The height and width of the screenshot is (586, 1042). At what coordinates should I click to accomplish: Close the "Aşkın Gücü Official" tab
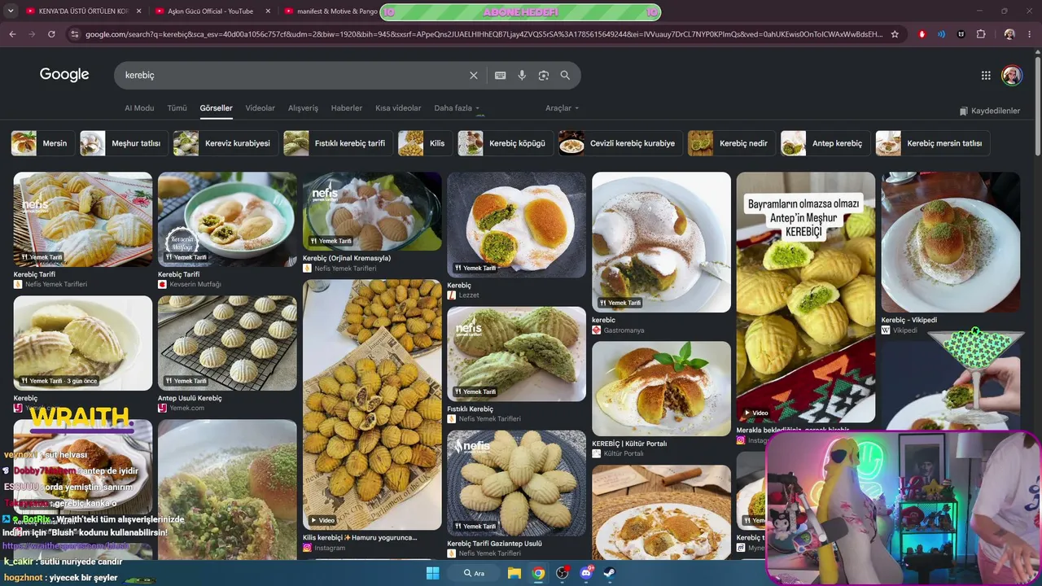tap(269, 11)
